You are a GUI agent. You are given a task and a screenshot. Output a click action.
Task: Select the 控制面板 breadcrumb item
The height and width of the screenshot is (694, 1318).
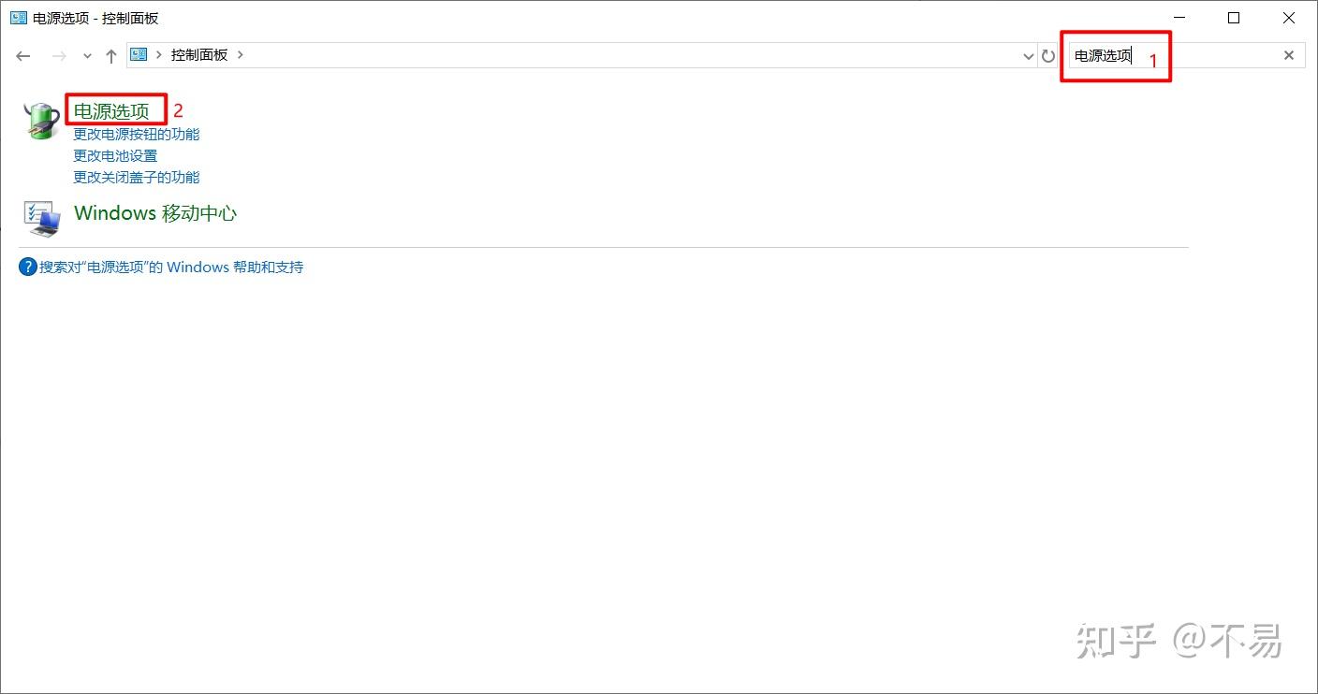point(198,54)
